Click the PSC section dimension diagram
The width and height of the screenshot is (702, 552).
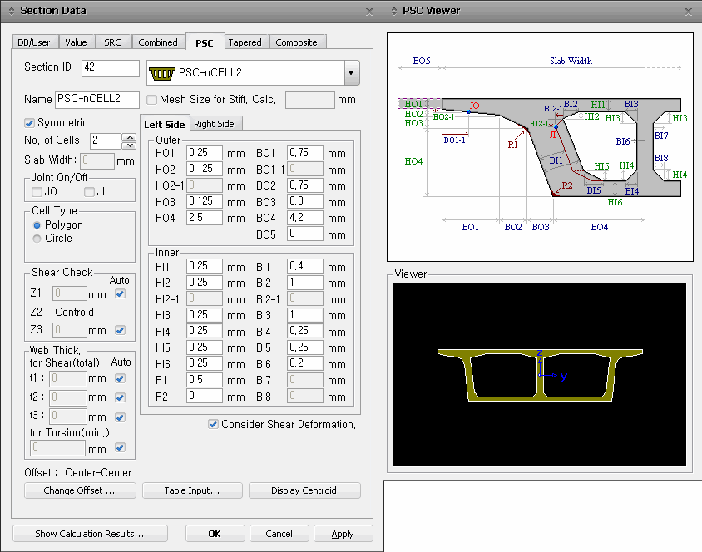tap(540, 147)
